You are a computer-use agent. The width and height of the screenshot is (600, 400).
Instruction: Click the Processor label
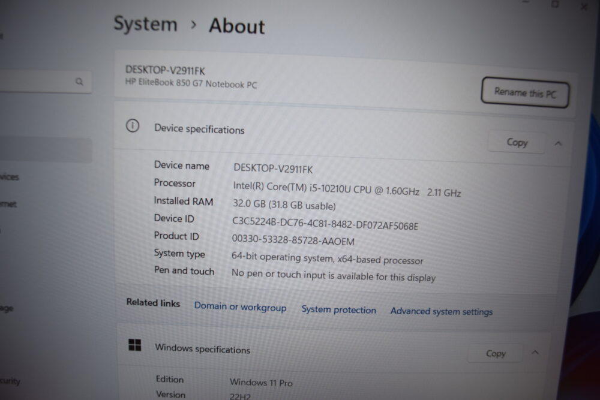point(175,183)
